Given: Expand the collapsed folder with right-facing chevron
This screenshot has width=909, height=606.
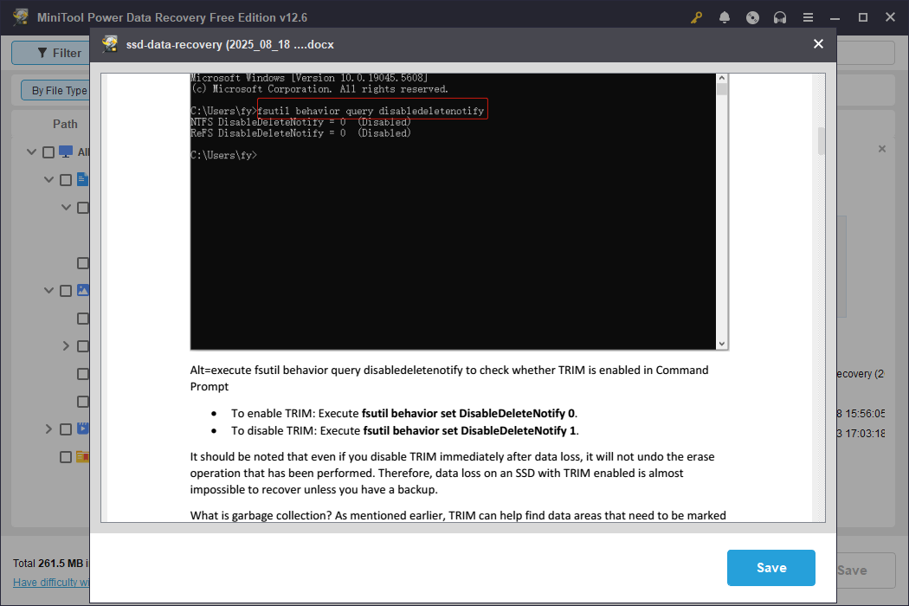Looking at the screenshot, I should pyautogui.click(x=66, y=345).
